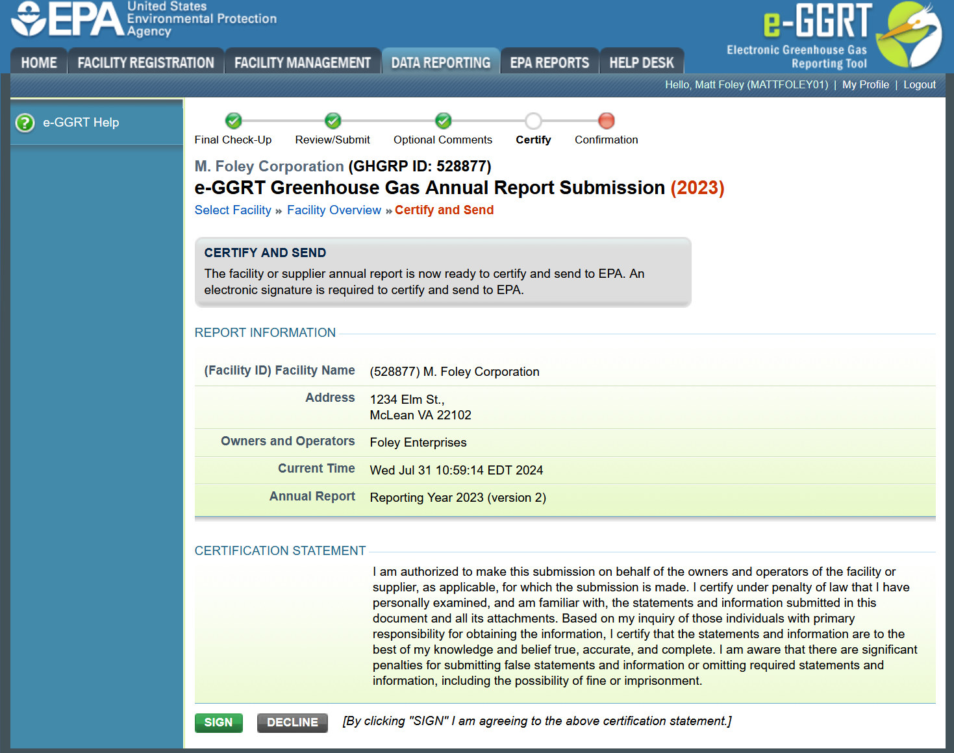Click the Annual Report label
Viewport: 954px width, 753px height.
312,496
